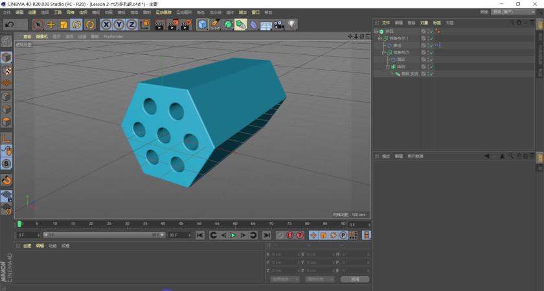The image size is (544, 291).
Task: Open the left coordinate mode dropdown
Action: (285, 279)
